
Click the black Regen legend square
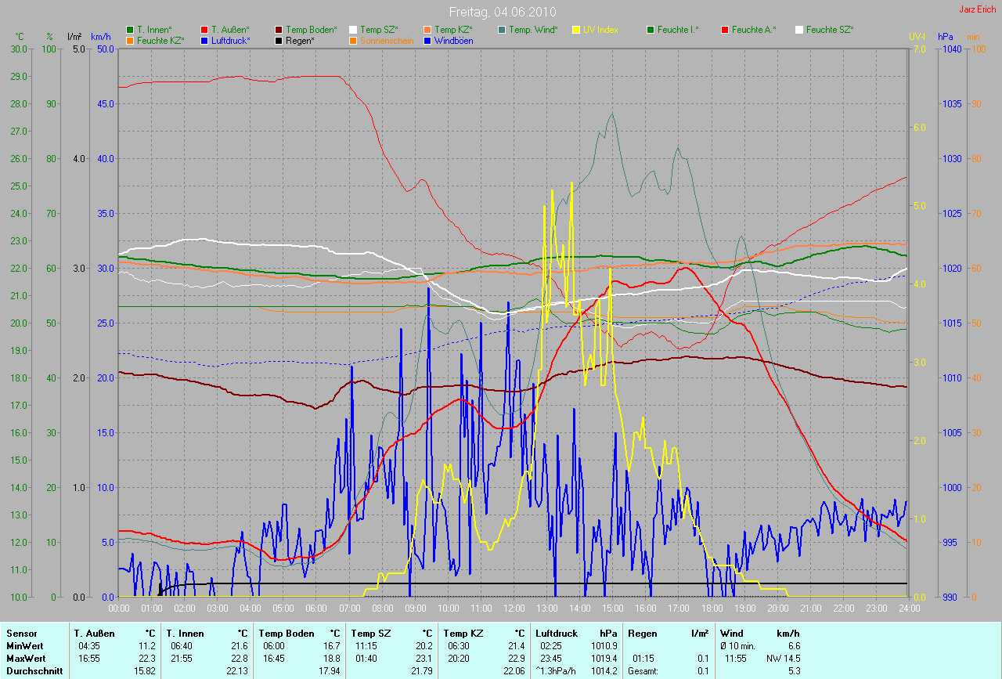(279, 40)
